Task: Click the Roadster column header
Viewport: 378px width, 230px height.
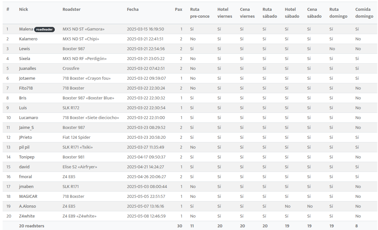Action: pyautogui.click(x=72, y=10)
